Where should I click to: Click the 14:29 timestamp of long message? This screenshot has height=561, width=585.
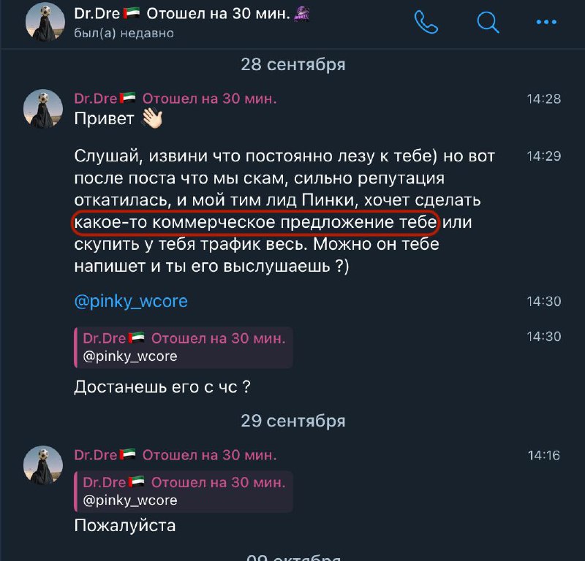point(543,156)
